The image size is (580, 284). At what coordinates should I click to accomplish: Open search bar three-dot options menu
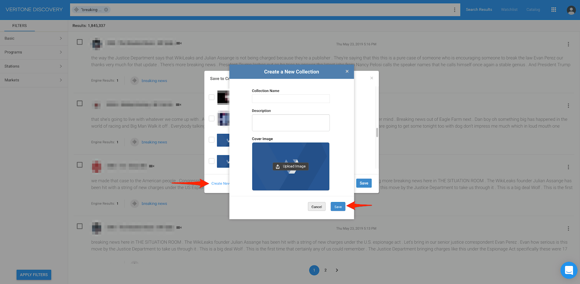pyautogui.click(x=455, y=10)
